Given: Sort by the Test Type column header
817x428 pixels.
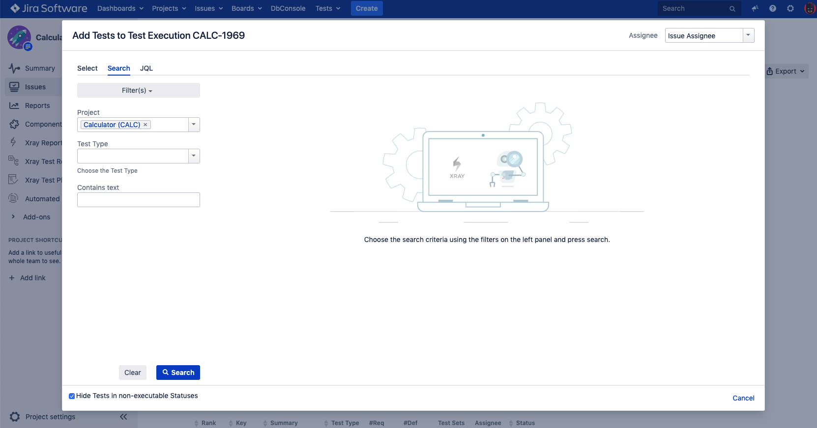Looking at the screenshot, I should tap(342, 423).
